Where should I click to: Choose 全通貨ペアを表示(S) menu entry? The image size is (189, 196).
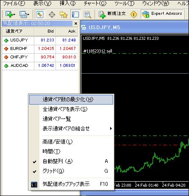71,109
